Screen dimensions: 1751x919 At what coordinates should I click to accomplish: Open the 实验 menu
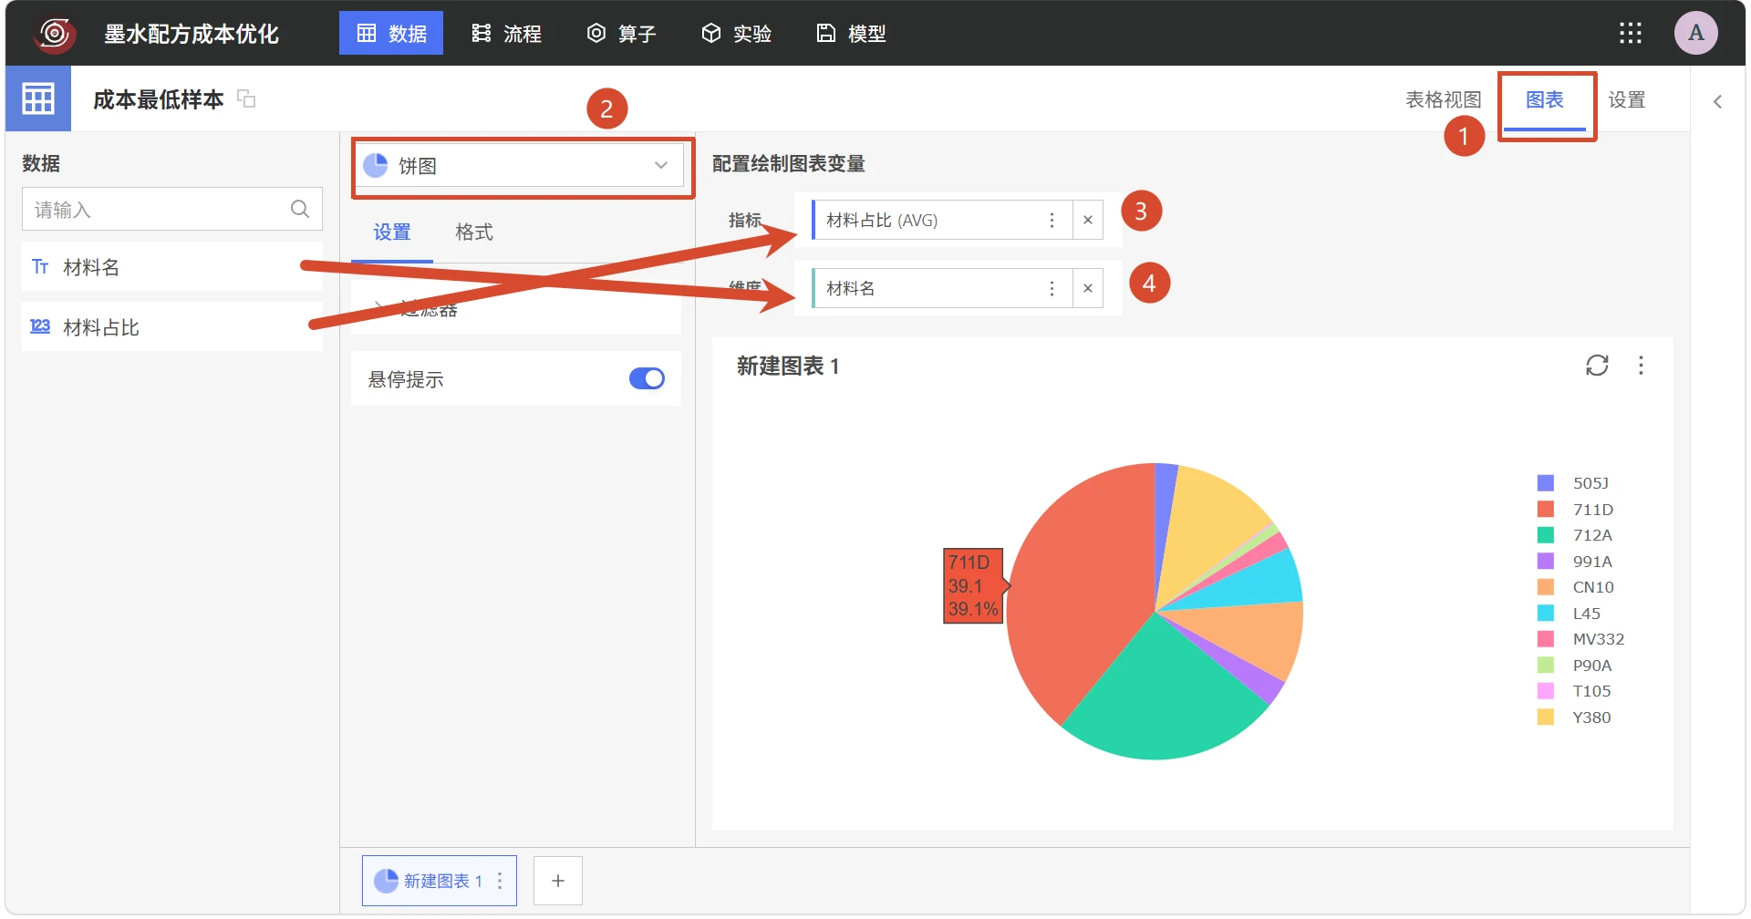point(736,33)
